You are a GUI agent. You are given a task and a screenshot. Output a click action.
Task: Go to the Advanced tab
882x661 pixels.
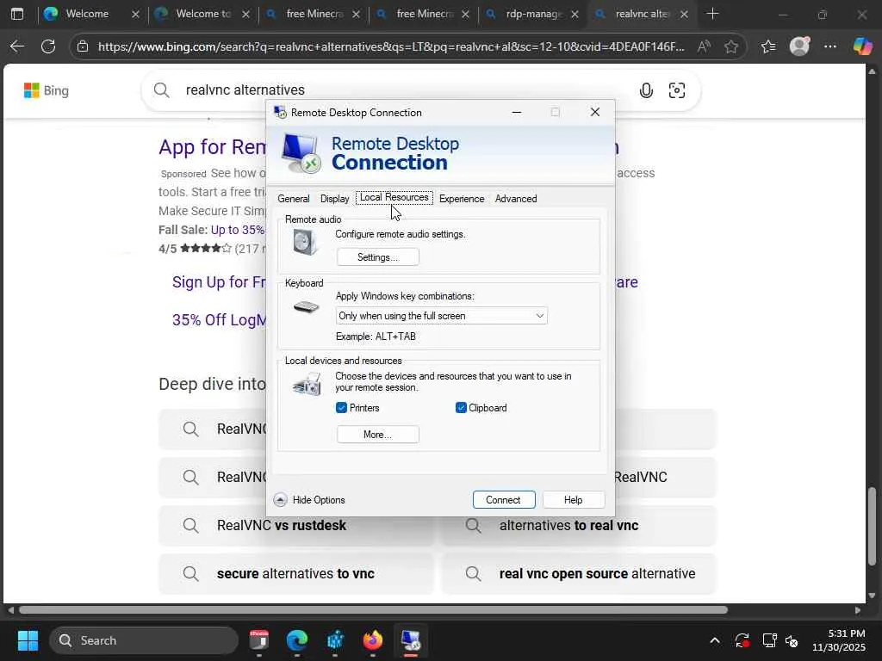click(x=516, y=199)
